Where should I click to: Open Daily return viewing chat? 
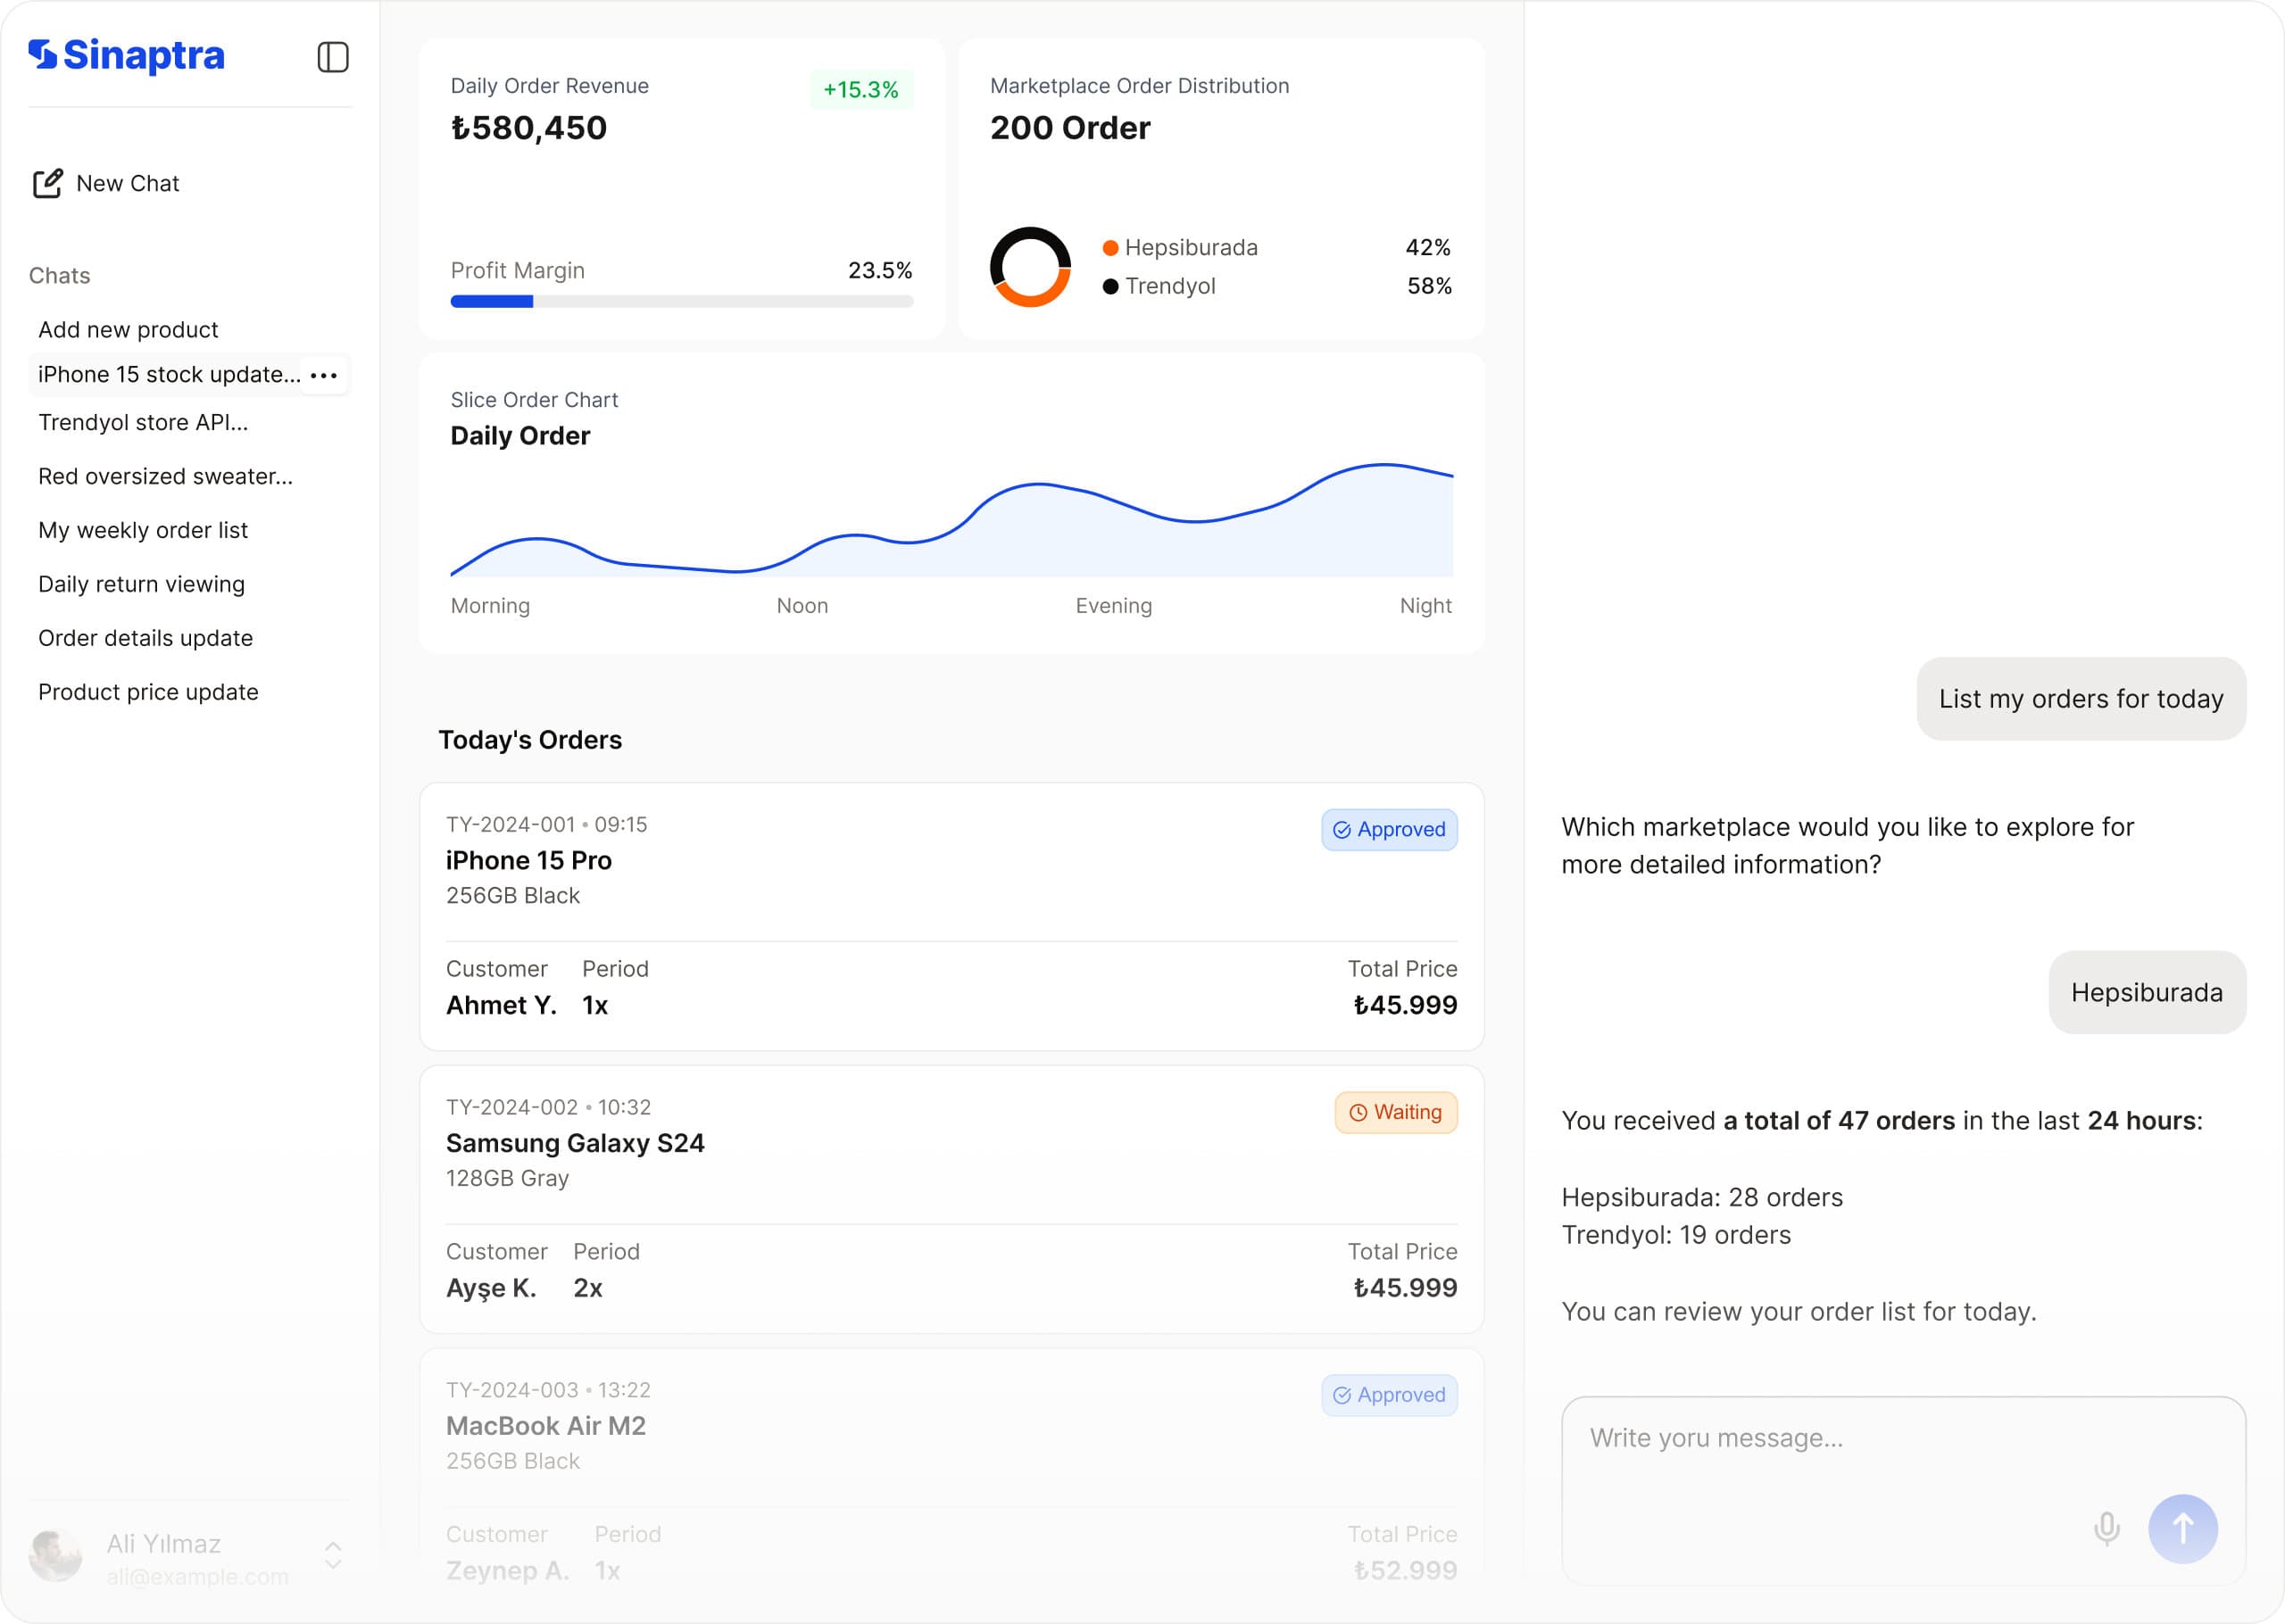(141, 584)
